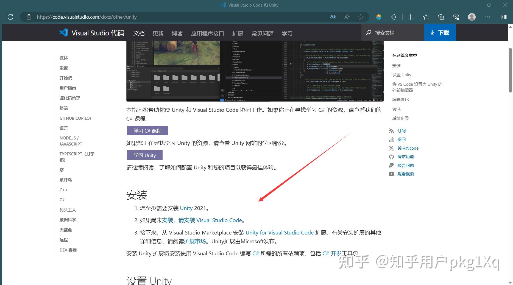The height and width of the screenshot is (285, 513).
Task: Open the profile avatar menu
Action: [472, 17]
